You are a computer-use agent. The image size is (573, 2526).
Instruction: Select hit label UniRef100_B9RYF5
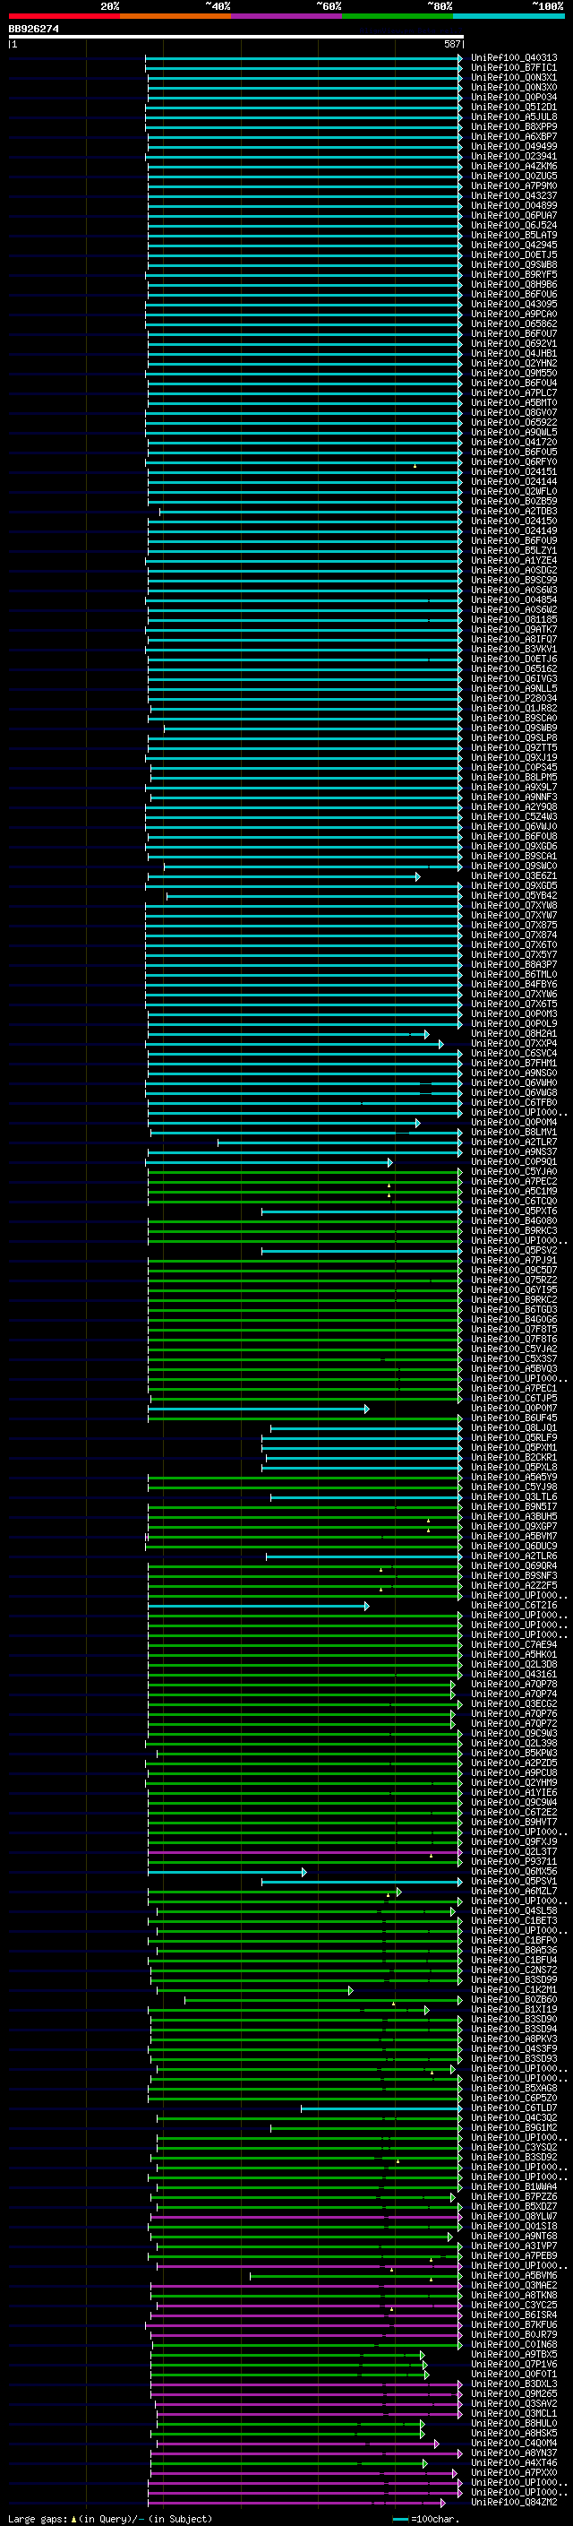[514, 274]
